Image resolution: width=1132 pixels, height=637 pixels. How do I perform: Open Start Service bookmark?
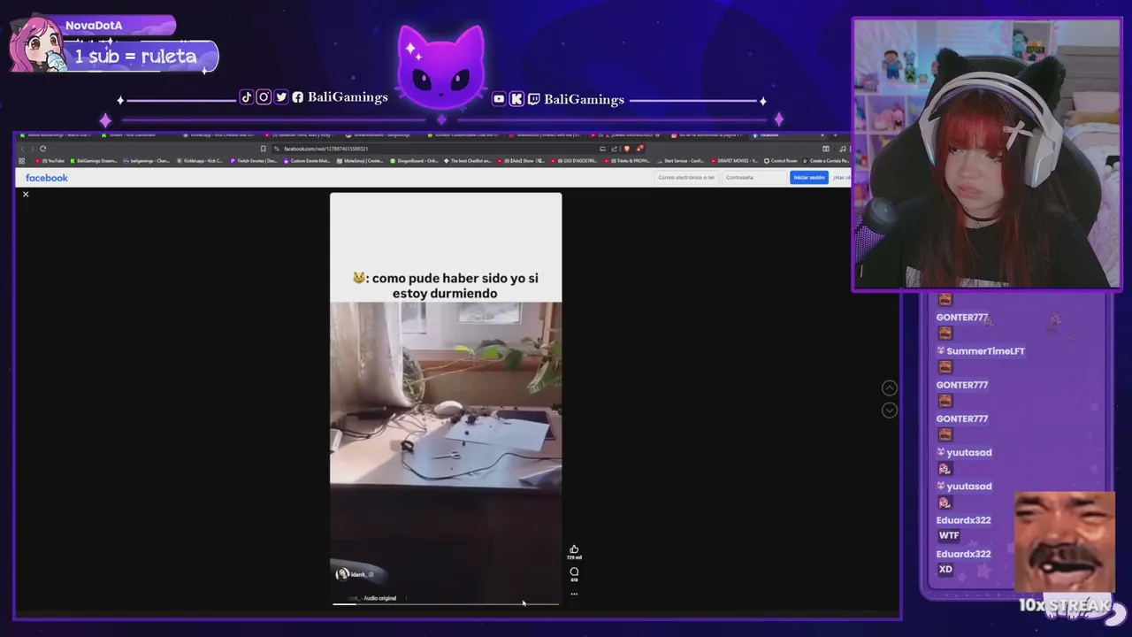tap(680, 161)
